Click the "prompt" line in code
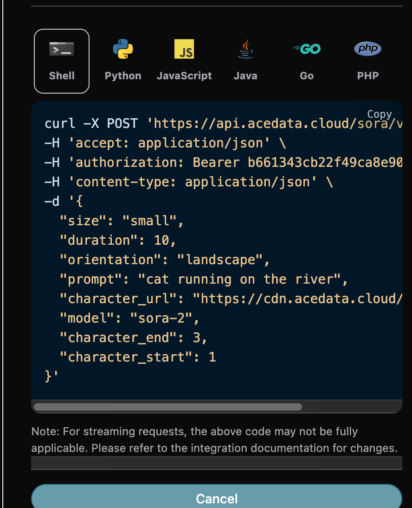Image resolution: width=412 pixels, height=508 pixels. 204,279
